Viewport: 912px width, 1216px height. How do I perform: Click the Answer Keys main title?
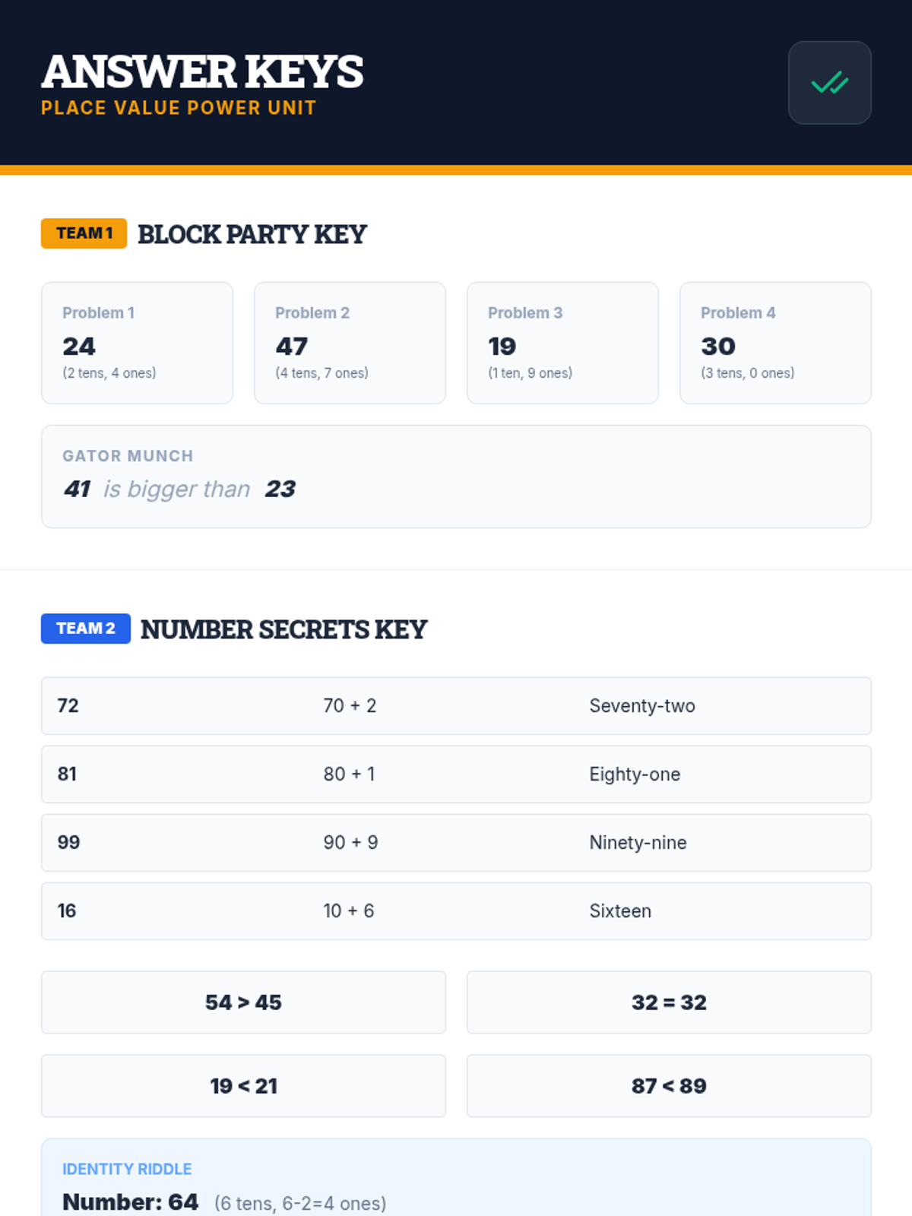(202, 71)
